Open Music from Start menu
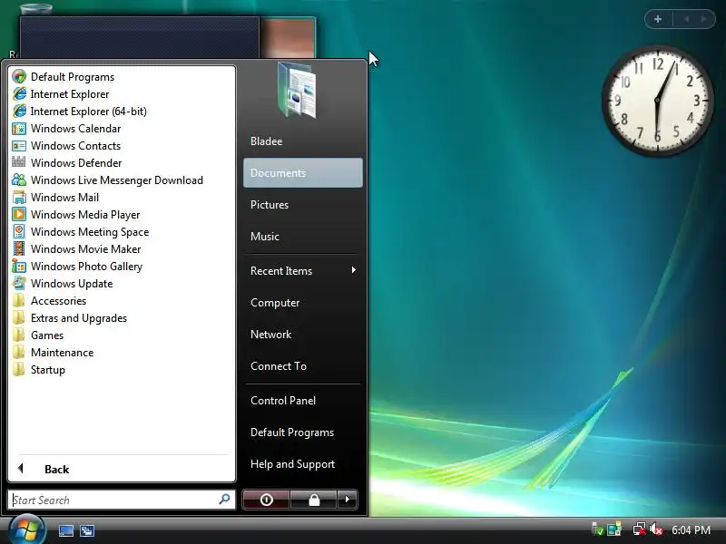The image size is (726, 544). coord(303,237)
